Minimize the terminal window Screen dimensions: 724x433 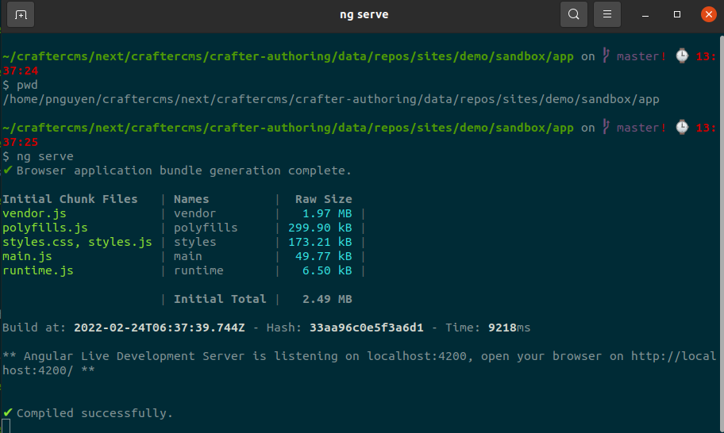[x=647, y=14]
